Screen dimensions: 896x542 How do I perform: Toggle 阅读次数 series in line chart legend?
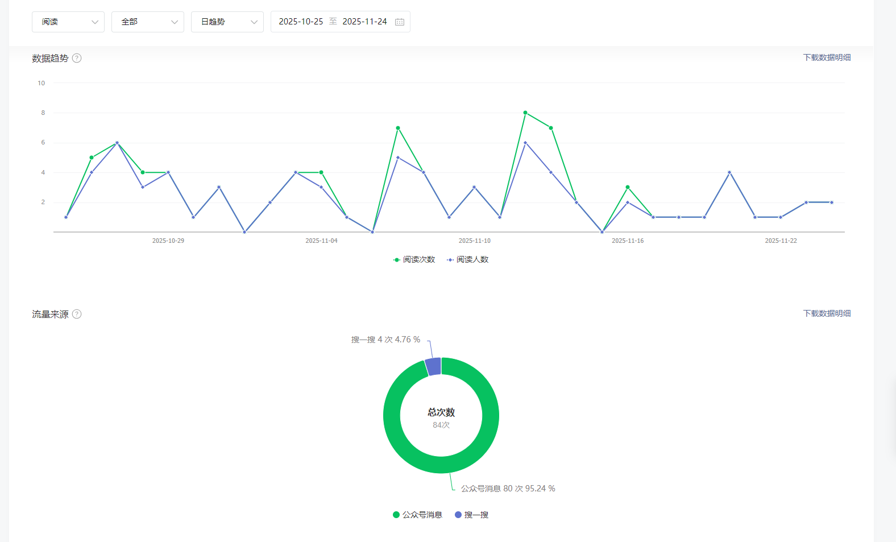click(x=414, y=259)
